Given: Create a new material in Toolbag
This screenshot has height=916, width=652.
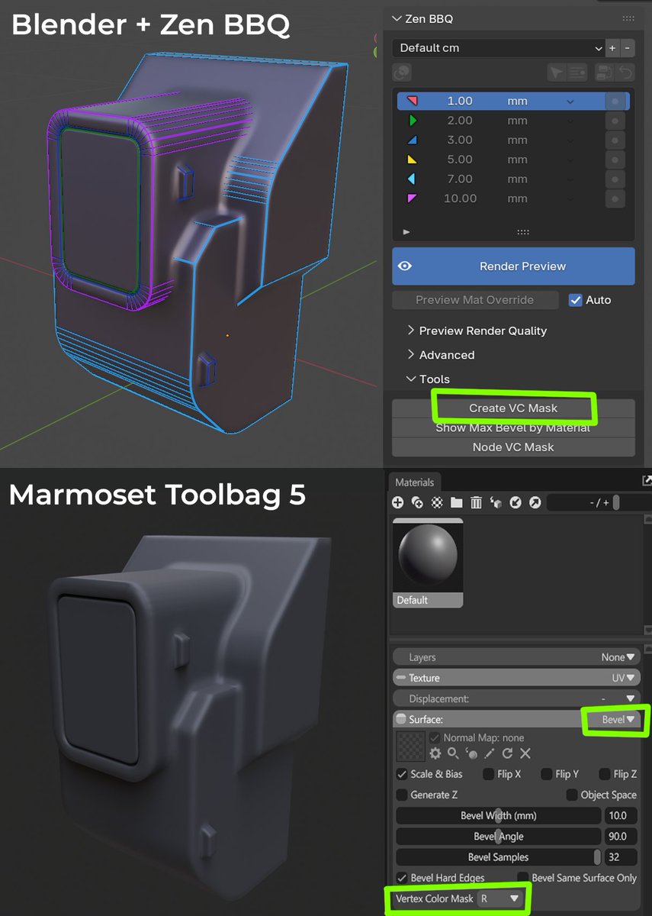Looking at the screenshot, I should pyautogui.click(x=398, y=502).
